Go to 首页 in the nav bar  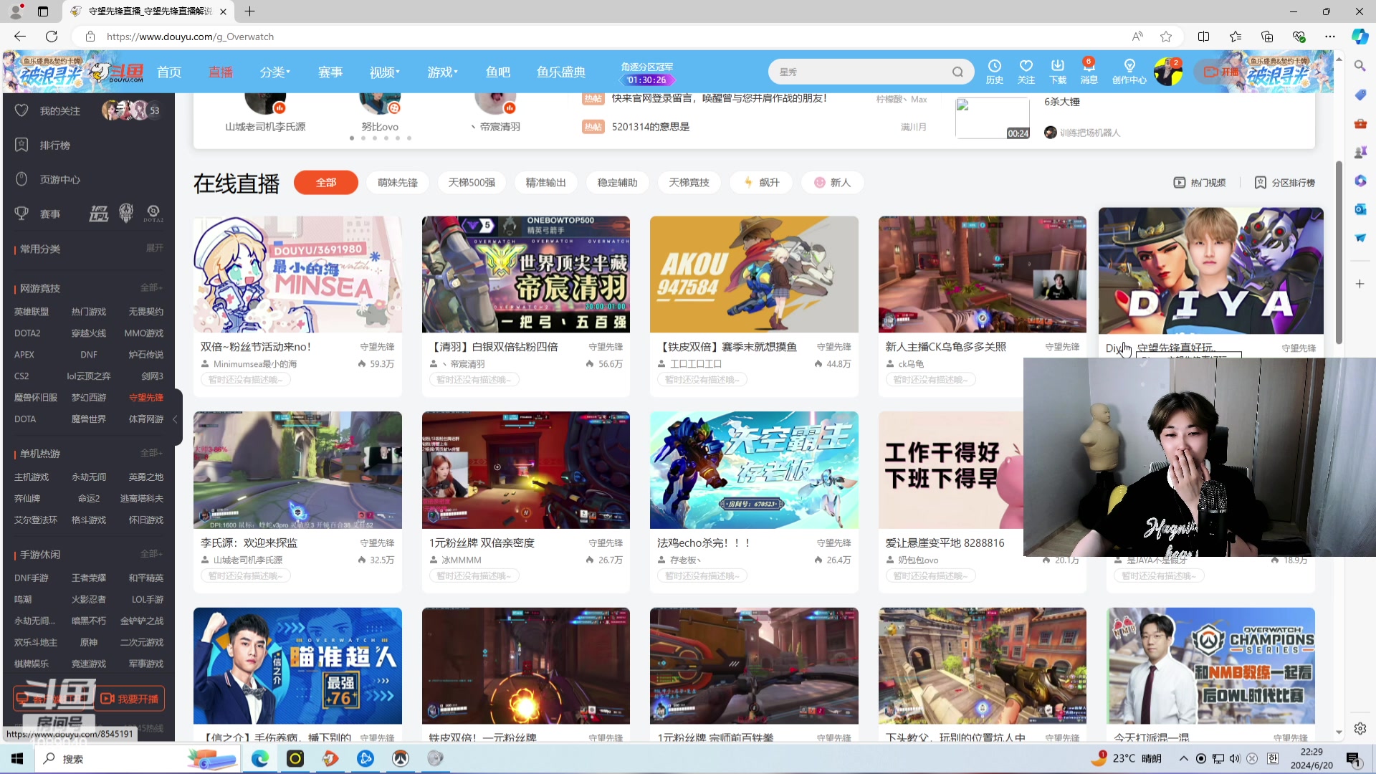(169, 72)
